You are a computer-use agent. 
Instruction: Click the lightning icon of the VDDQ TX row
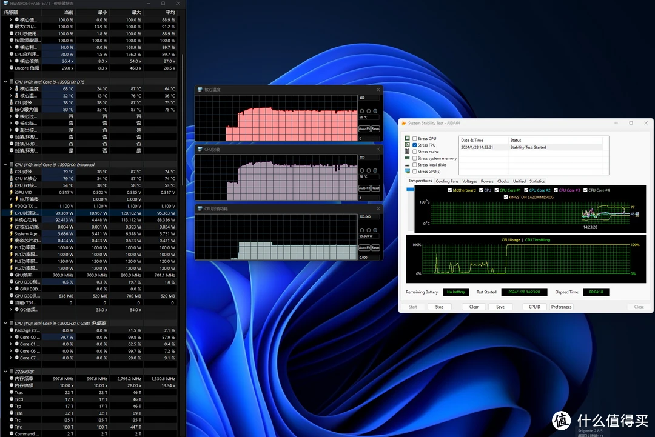[12, 205]
